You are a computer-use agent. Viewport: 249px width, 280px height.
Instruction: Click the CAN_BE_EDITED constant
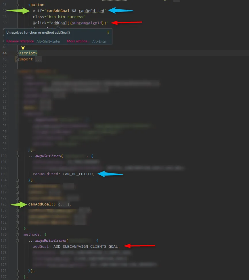coord(78,174)
